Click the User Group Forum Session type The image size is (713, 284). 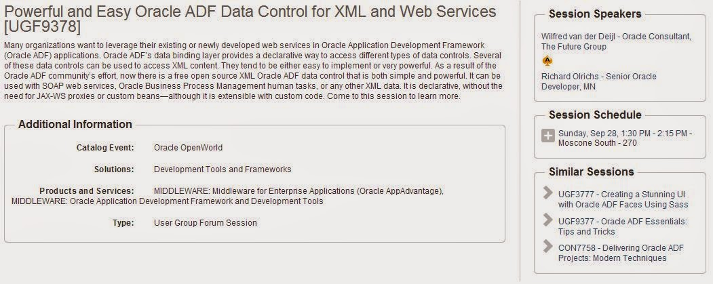click(x=205, y=223)
